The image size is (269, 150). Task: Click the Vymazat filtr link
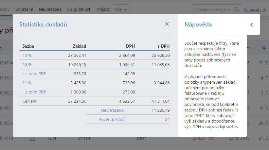click(255, 9)
